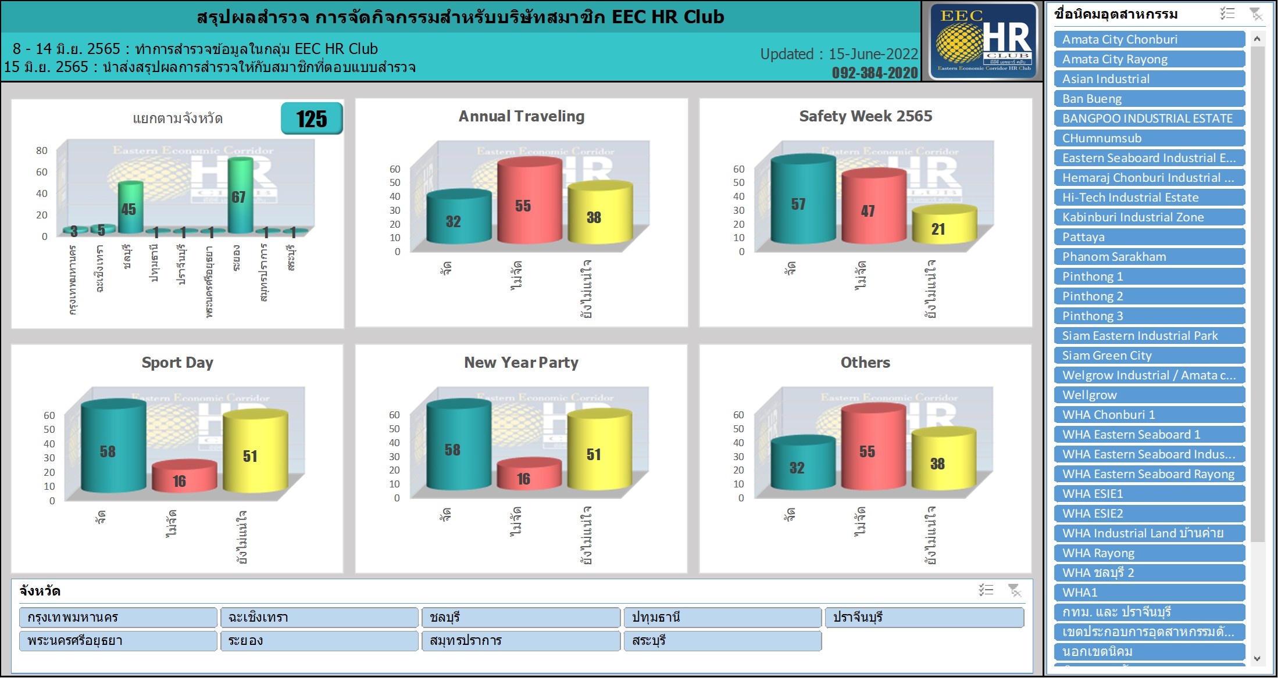Screen dimensions: 1278x678
Task: Toggle multi-select in the จังหวัด slicer
Action: [986, 590]
